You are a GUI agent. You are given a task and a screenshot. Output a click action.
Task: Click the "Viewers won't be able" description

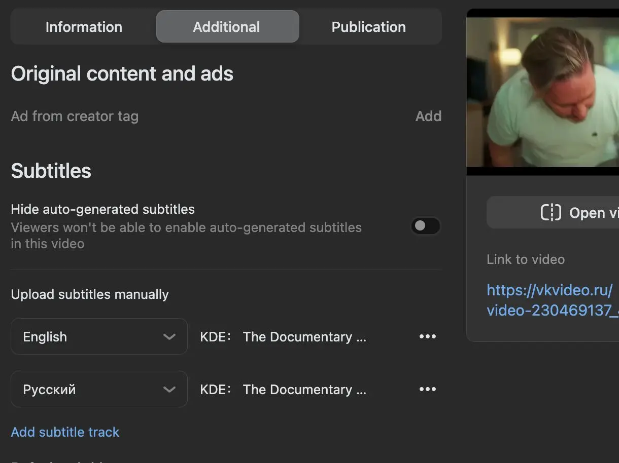point(186,236)
